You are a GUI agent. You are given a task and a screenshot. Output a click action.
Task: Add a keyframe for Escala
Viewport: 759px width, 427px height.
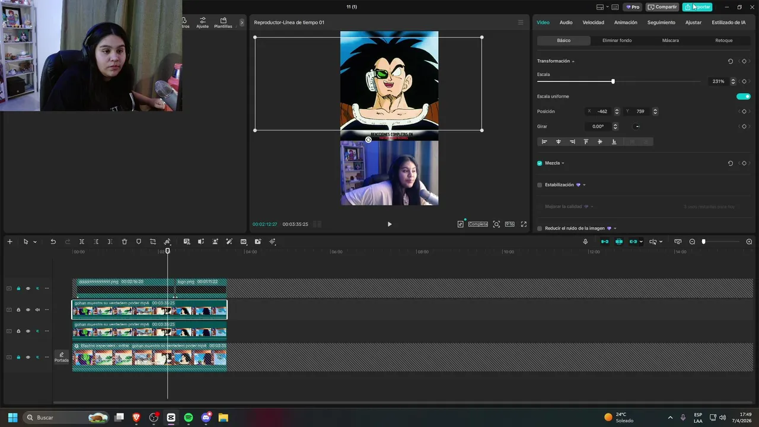point(744,81)
